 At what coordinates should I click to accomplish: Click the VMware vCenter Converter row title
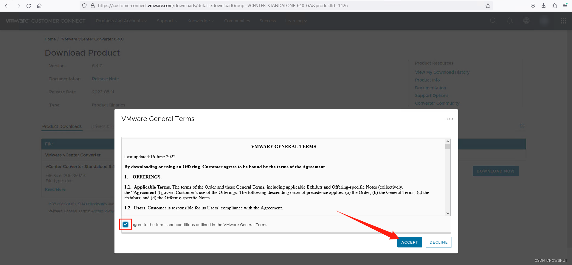(x=73, y=155)
